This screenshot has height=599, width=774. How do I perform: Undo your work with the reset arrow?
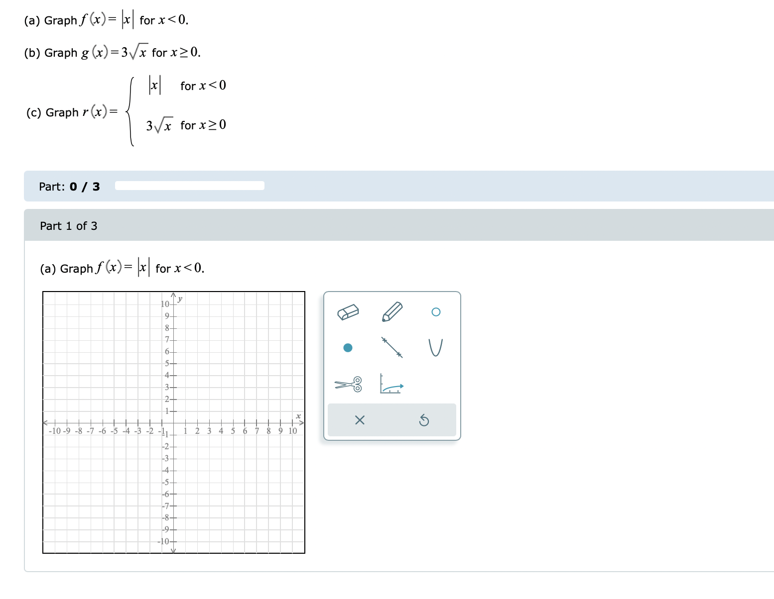[x=424, y=420]
